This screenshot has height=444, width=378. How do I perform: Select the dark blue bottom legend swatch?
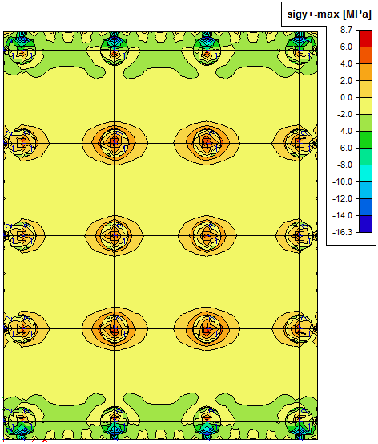tap(365, 224)
